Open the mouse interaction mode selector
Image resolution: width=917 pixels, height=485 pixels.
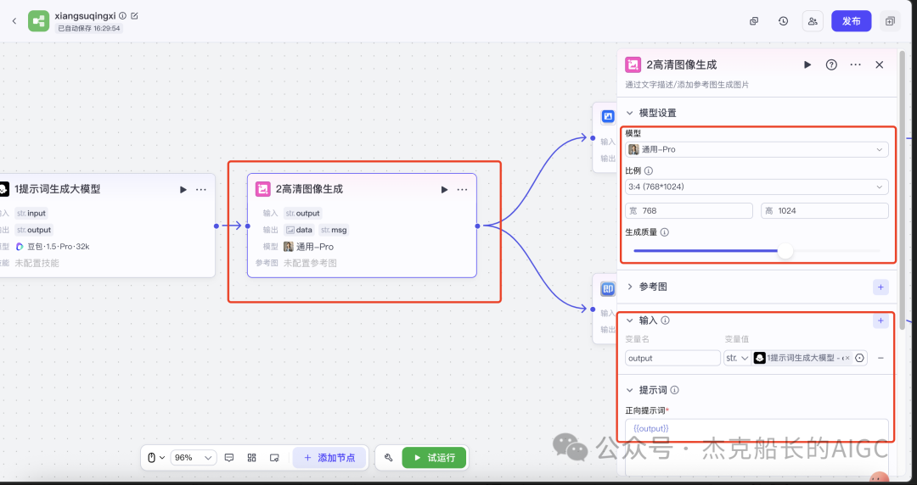click(155, 458)
